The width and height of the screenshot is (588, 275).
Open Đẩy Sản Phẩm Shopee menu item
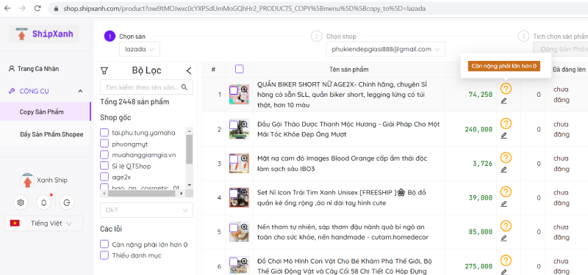(45, 134)
